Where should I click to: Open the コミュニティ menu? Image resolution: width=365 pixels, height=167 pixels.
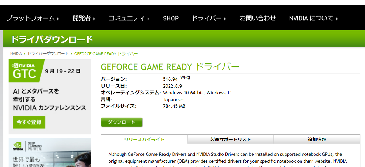coord(129,18)
